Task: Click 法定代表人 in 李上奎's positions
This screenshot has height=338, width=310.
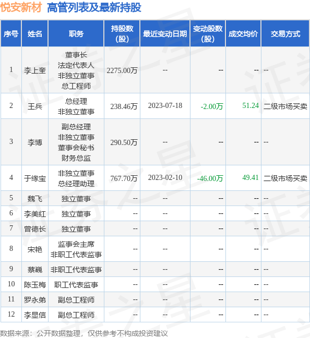Action: tap(76, 65)
